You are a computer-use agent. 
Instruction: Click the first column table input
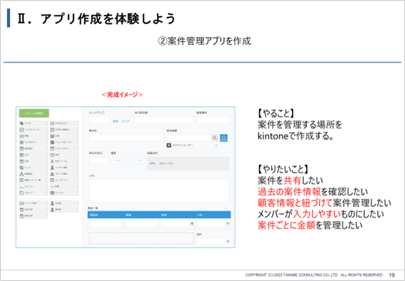tap(105, 224)
